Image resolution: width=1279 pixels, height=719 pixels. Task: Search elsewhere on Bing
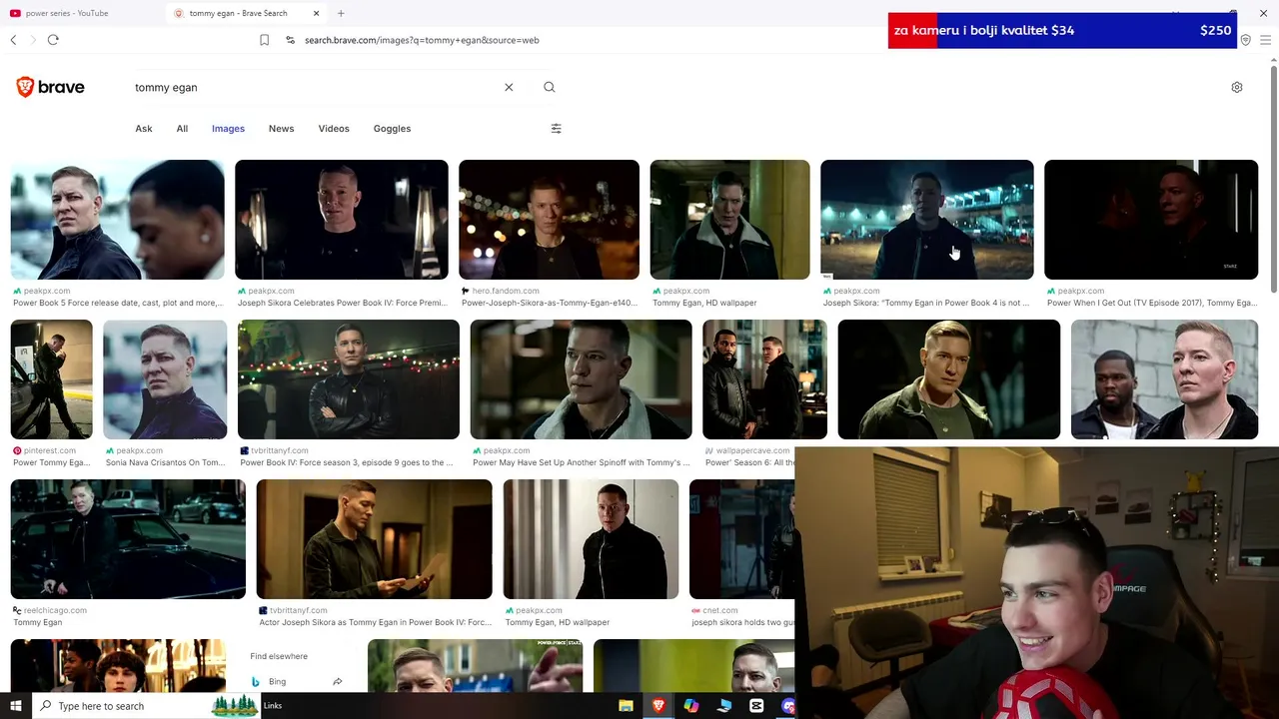(277, 681)
